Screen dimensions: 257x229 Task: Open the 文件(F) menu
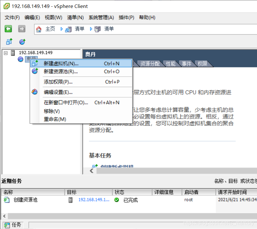[x=12, y=17]
